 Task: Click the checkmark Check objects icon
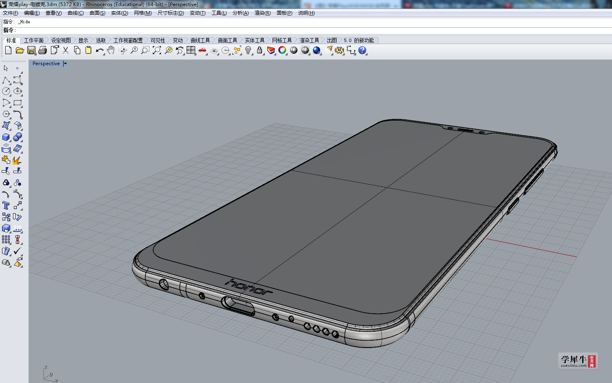18,251
